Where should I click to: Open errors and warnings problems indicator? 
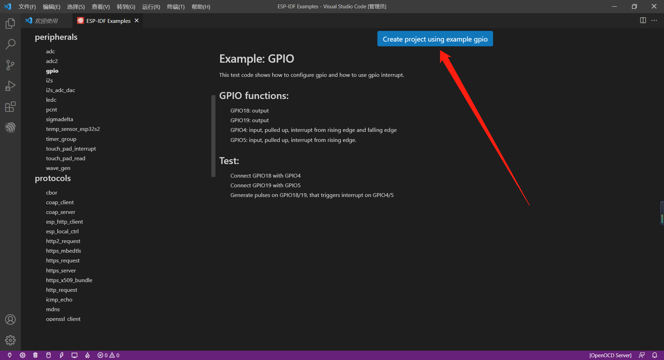pyautogui.click(x=108, y=355)
